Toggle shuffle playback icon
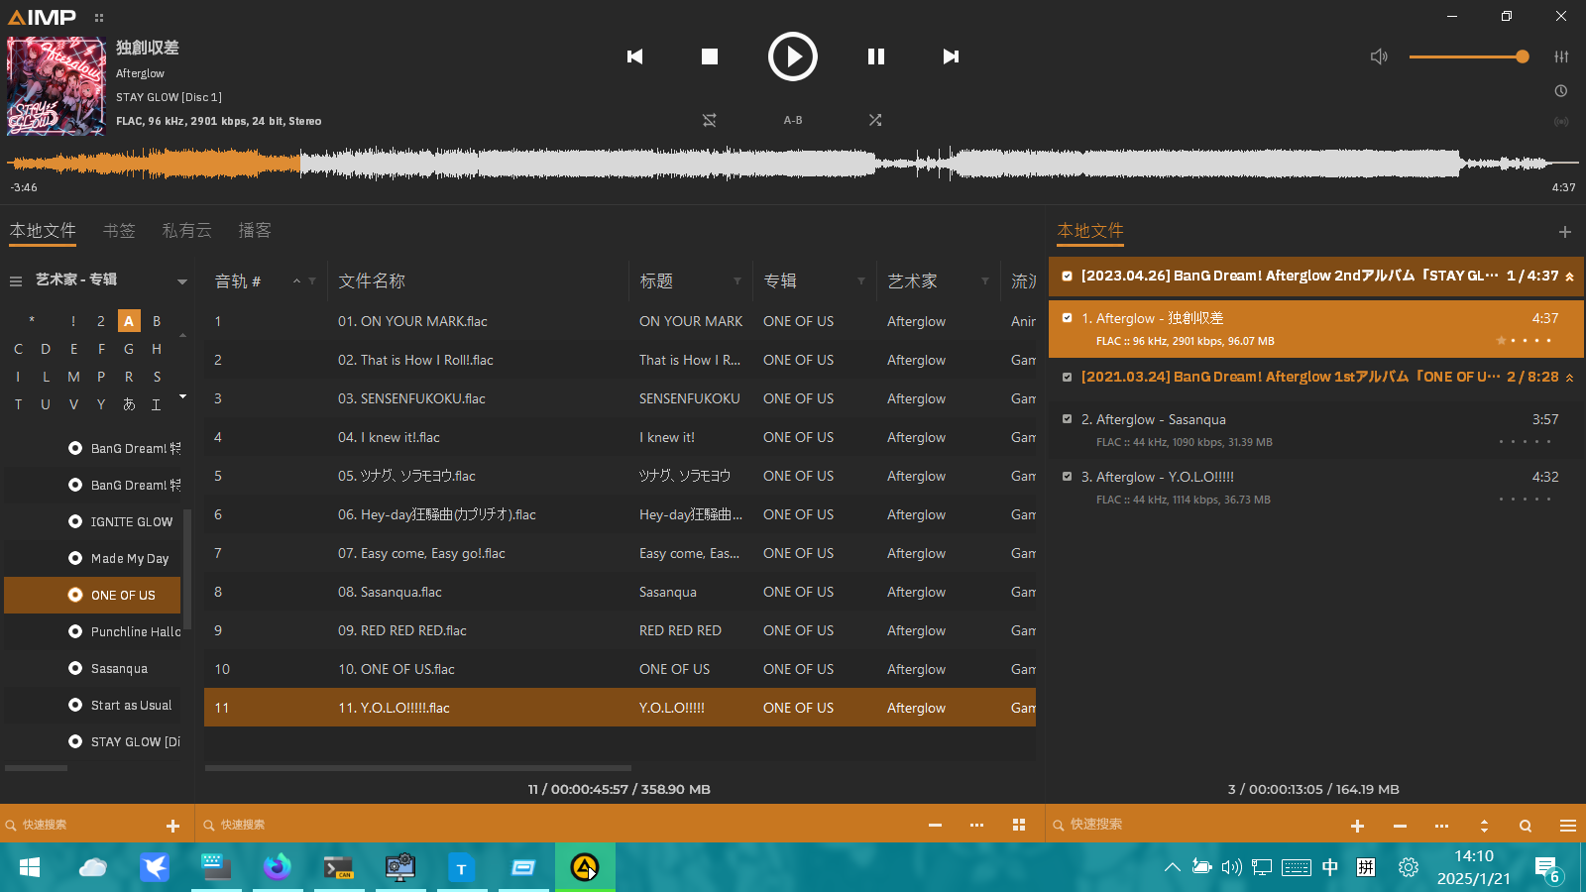The image size is (1586, 892). (x=875, y=120)
